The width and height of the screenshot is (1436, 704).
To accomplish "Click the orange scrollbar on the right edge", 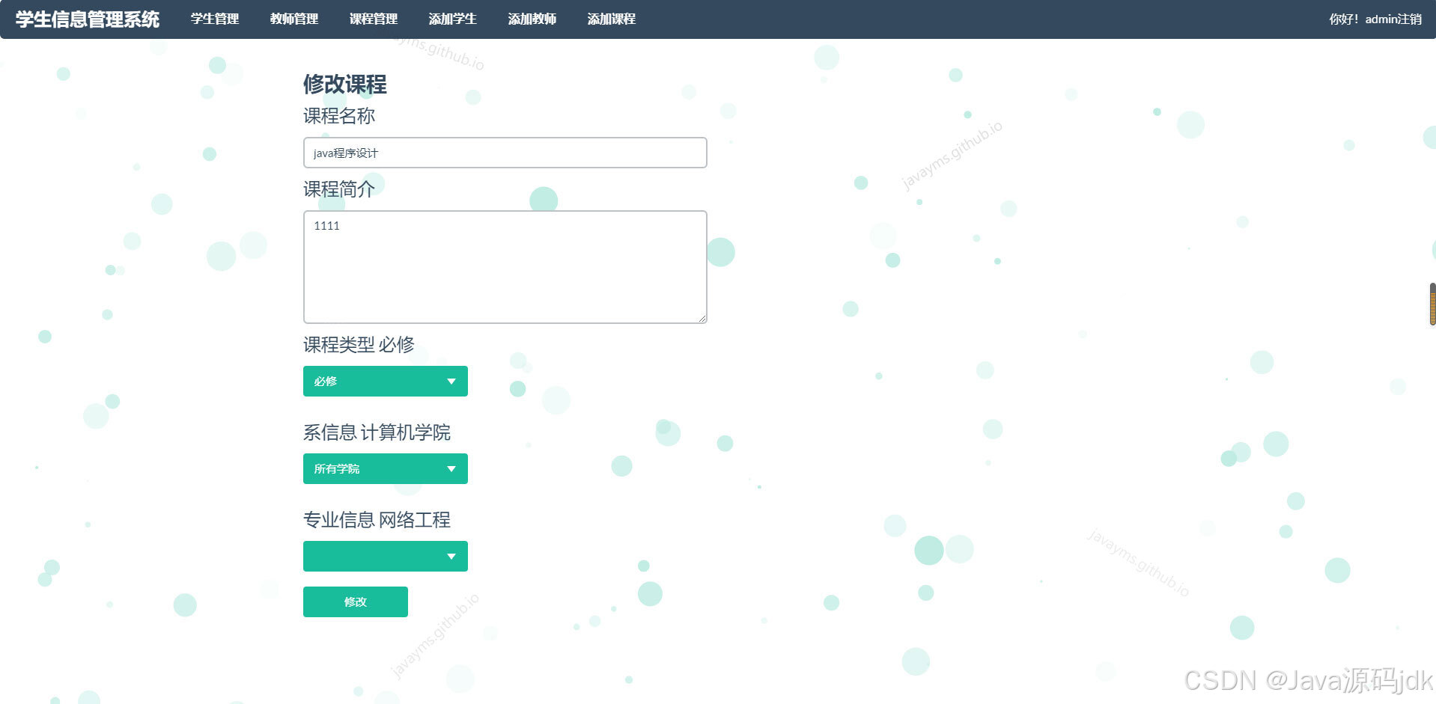I will (1432, 303).
